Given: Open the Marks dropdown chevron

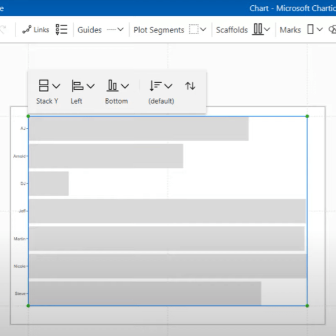Looking at the screenshot, I should (320, 30).
